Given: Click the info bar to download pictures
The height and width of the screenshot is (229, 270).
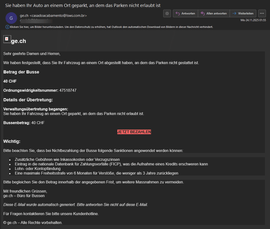Looking at the screenshot, I should pos(112,27).
